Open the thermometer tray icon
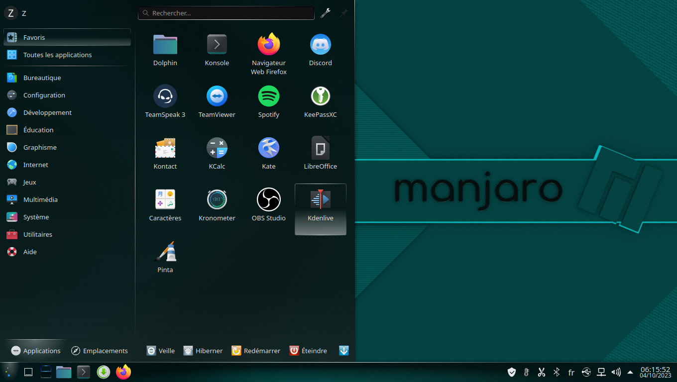The width and height of the screenshot is (677, 382). pyautogui.click(x=527, y=372)
